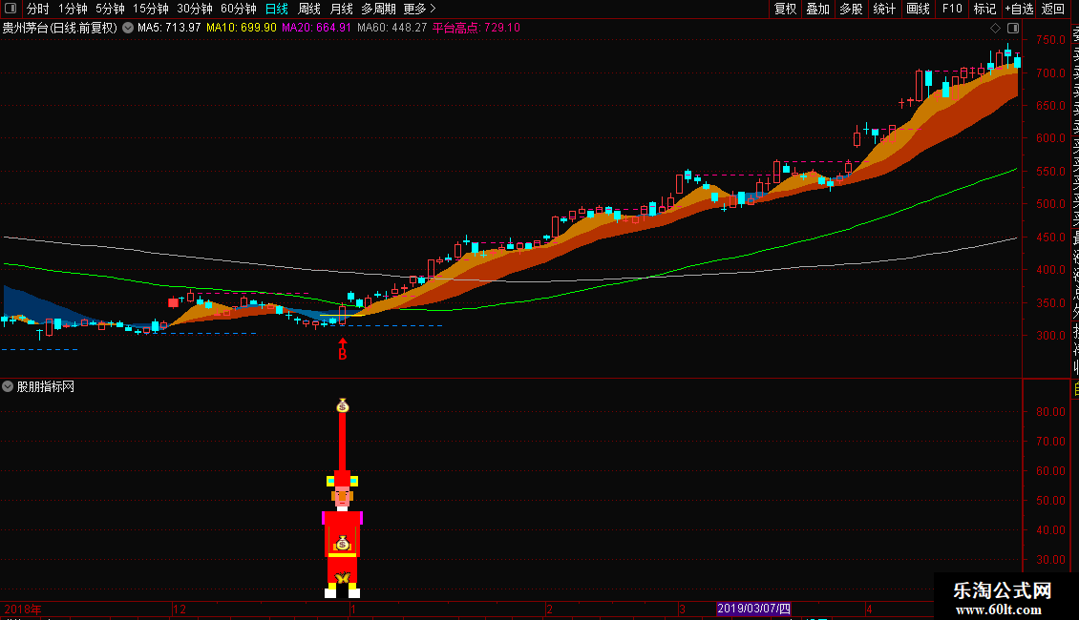The image size is (1079, 620).
Task: Click MA5: 713.97 label
Action: (x=169, y=28)
